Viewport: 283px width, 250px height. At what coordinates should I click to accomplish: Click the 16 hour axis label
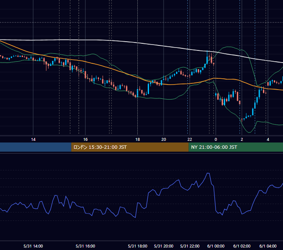tap(85, 140)
